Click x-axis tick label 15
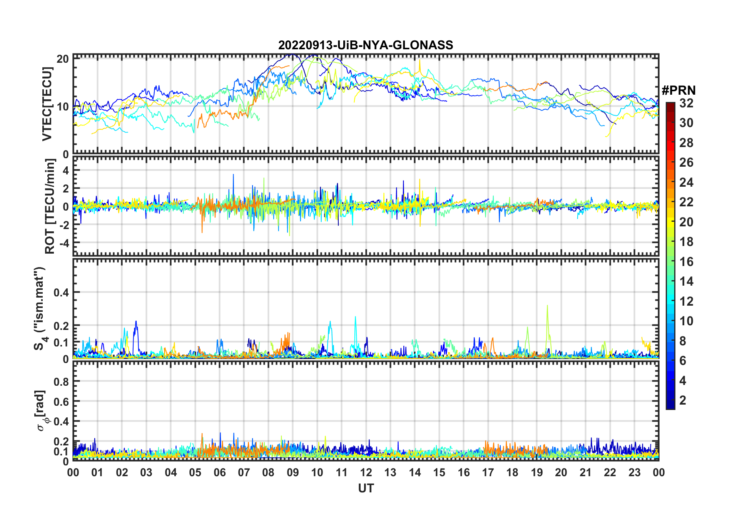 (439, 473)
